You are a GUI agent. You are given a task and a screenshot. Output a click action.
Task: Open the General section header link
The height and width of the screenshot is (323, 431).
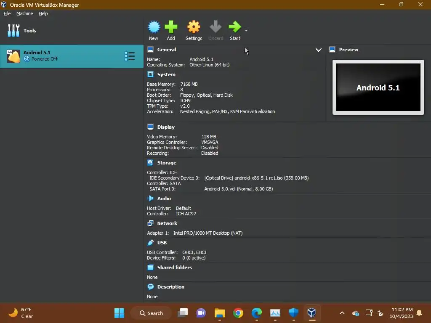point(167,50)
